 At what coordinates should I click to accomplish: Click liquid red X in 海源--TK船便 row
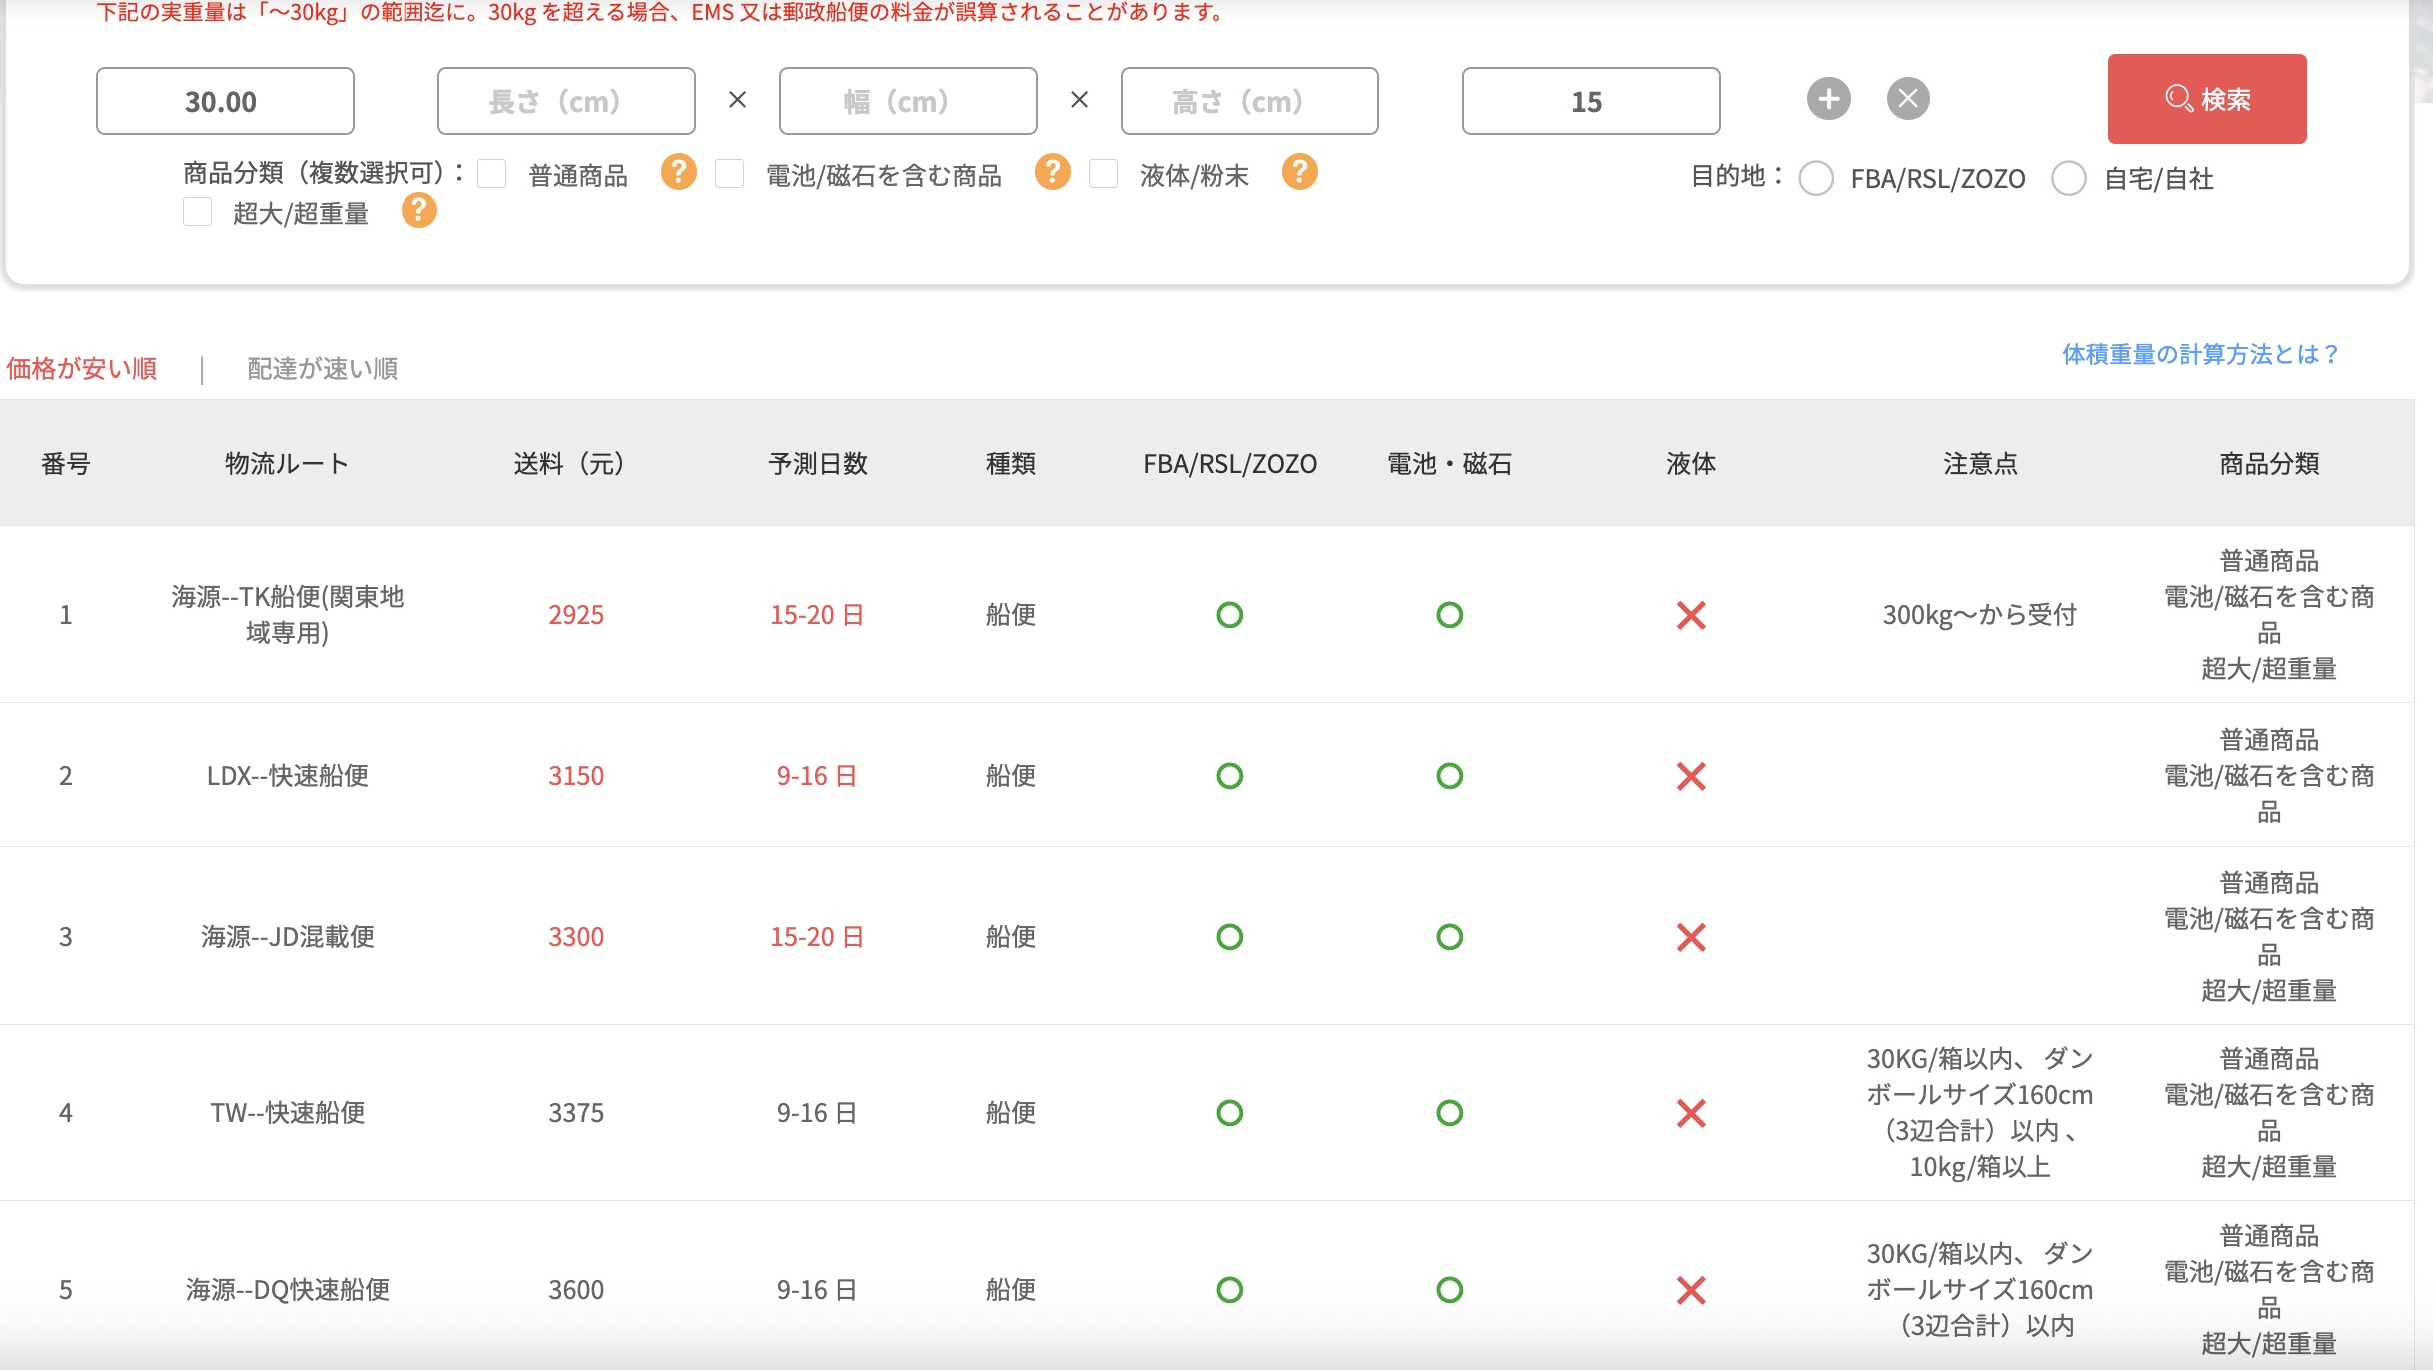tap(1691, 615)
